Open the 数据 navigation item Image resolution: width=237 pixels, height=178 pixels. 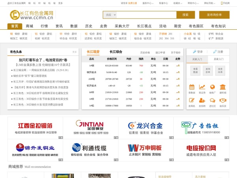(x=74, y=26)
